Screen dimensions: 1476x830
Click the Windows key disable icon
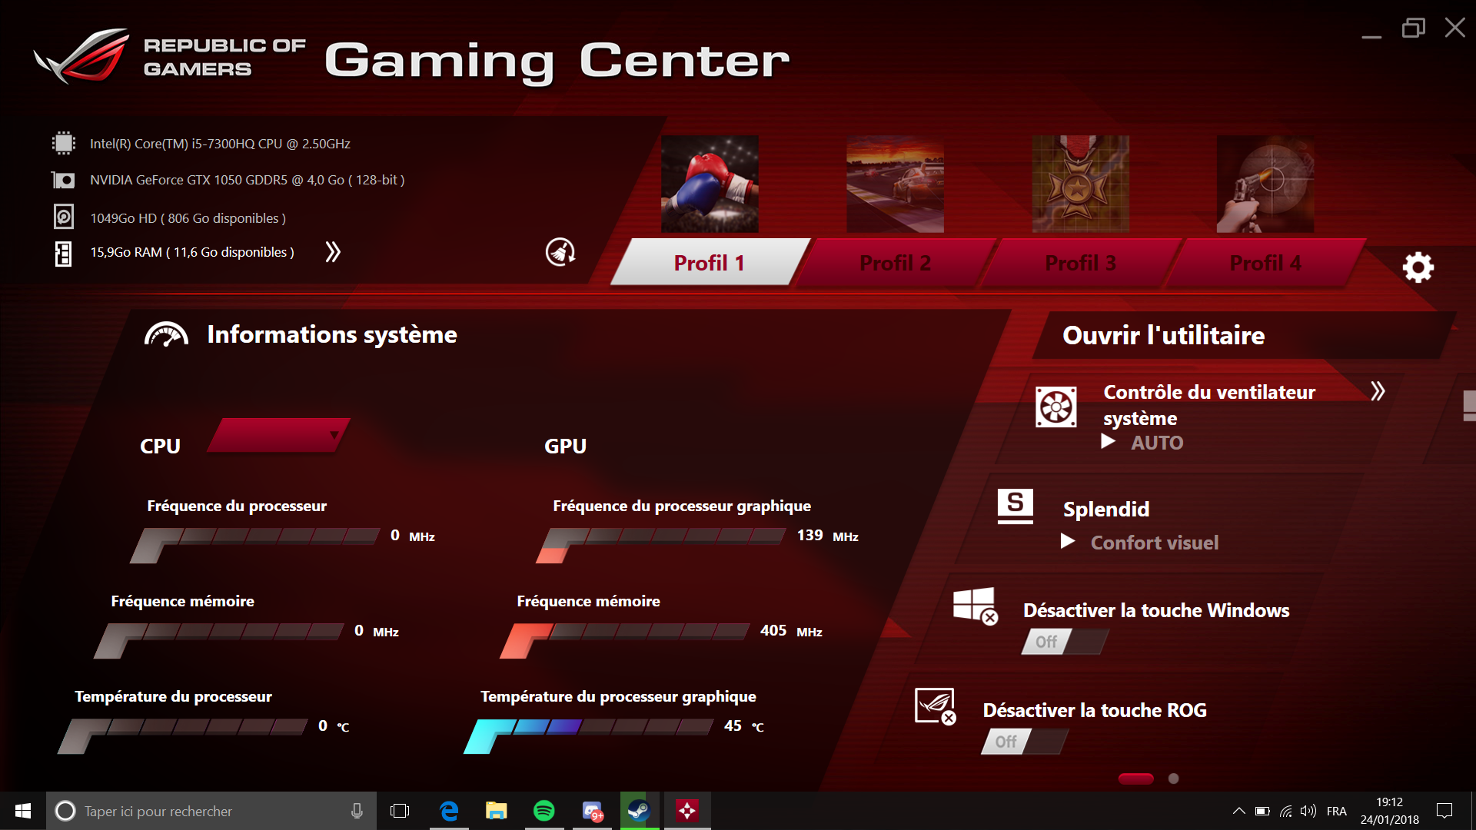(x=976, y=606)
